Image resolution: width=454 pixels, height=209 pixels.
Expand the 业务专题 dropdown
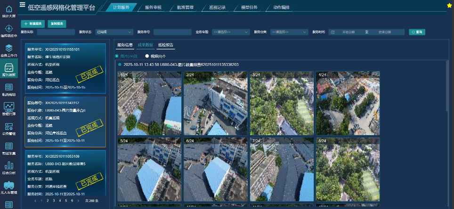[x=231, y=32]
